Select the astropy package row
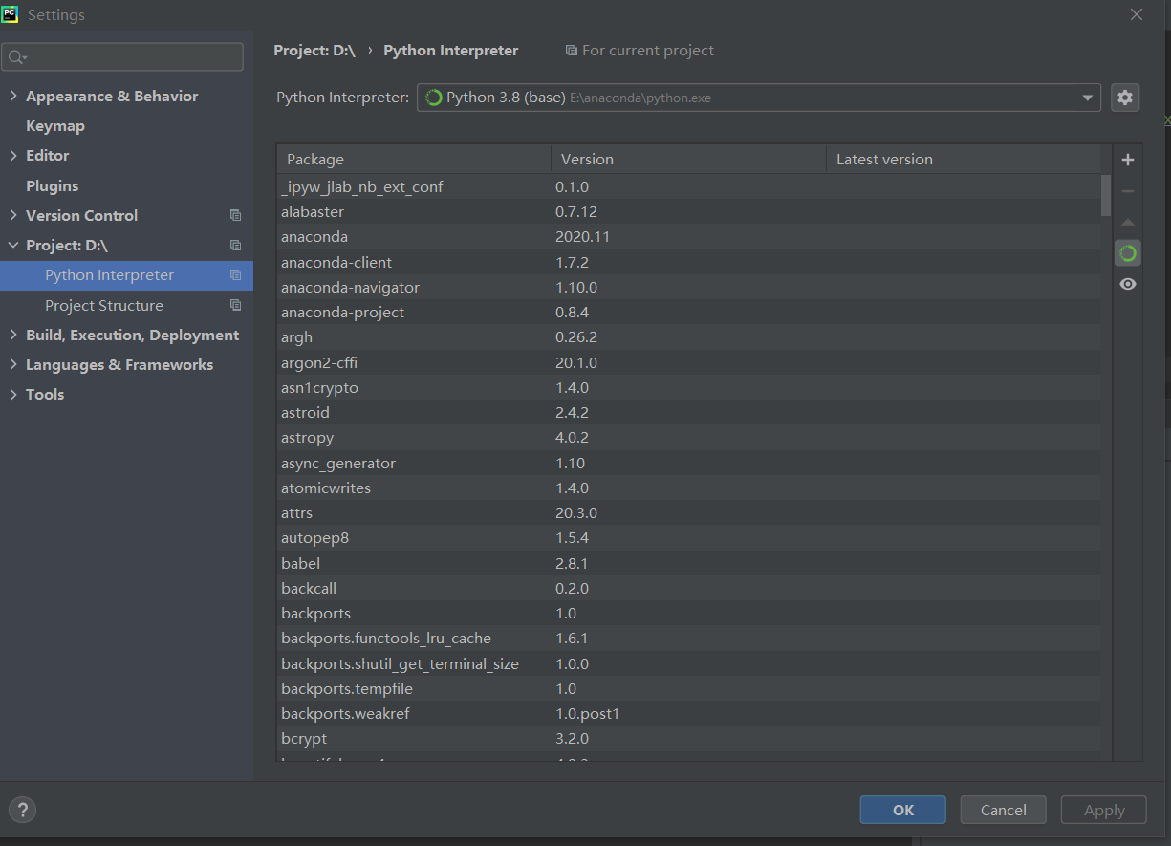 pos(688,437)
